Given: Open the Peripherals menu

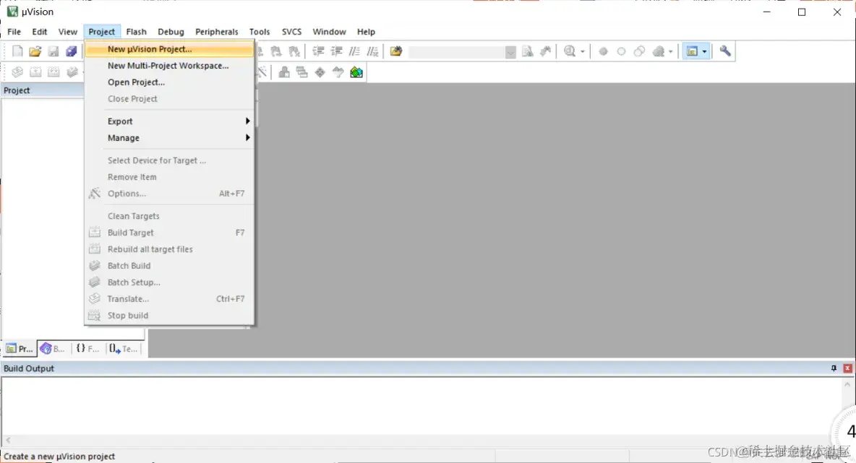Looking at the screenshot, I should point(217,32).
